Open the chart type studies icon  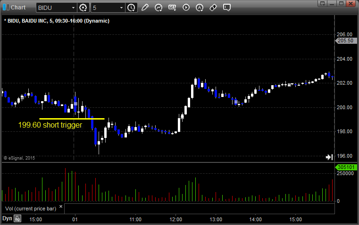[x=159, y=8]
